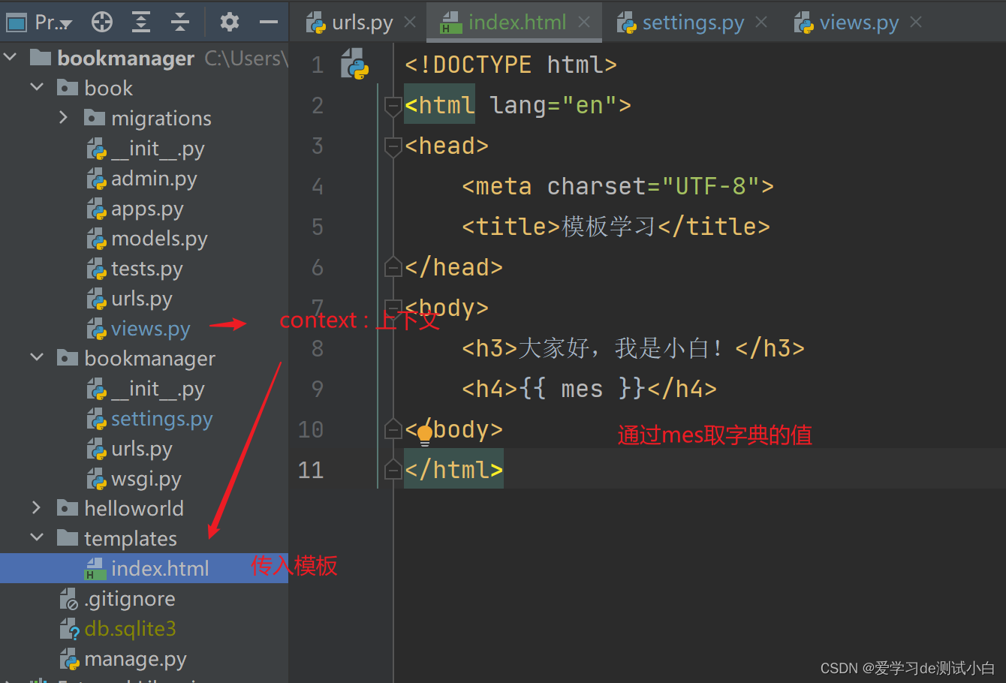Open settings.py in project tree
This screenshot has width=1006, height=683.
162,419
